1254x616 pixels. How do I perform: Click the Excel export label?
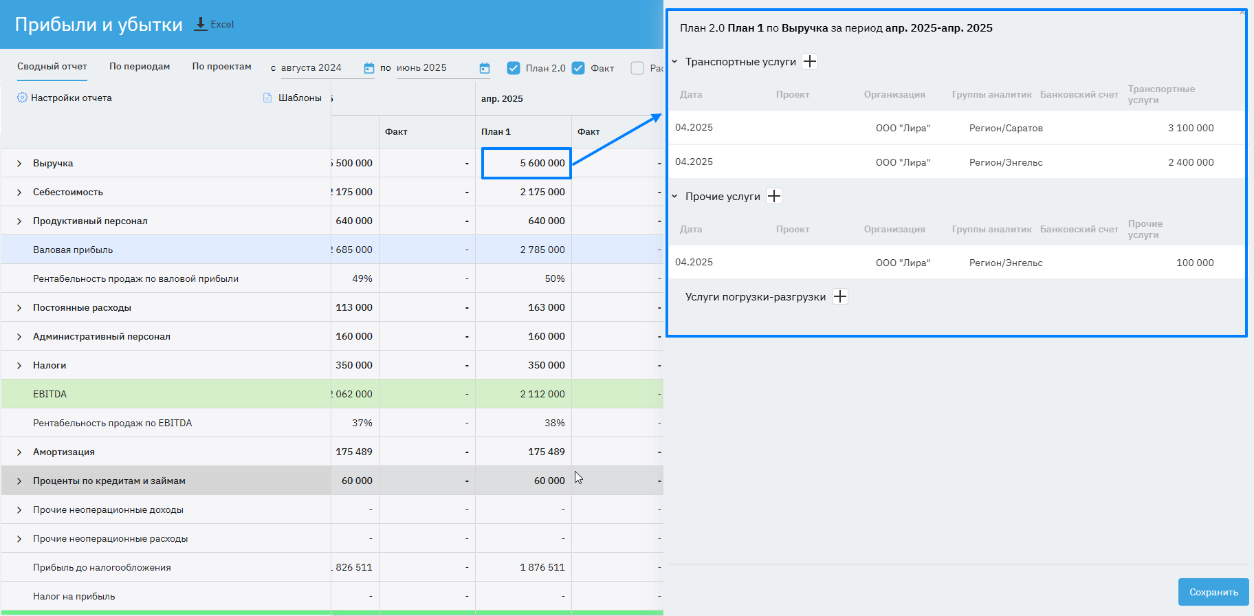point(222,24)
